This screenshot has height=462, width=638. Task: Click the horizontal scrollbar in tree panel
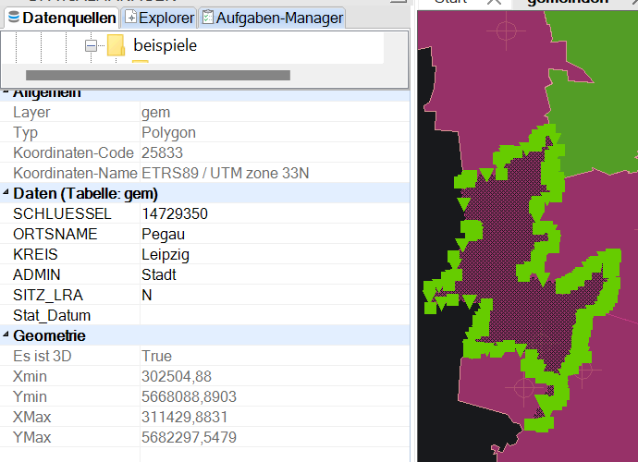coord(158,75)
